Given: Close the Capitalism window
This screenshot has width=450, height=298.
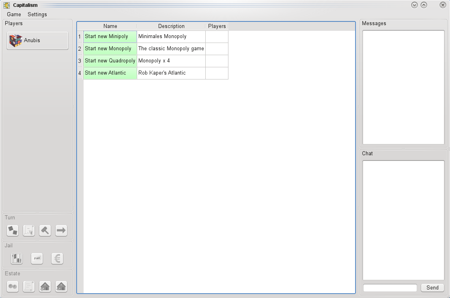Looking at the screenshot, I should tap(443, 5).
